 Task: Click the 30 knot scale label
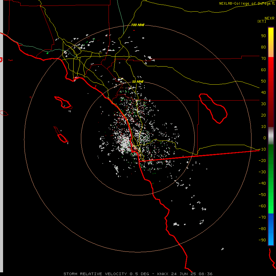pyautogui.click(x=263, y=104)
